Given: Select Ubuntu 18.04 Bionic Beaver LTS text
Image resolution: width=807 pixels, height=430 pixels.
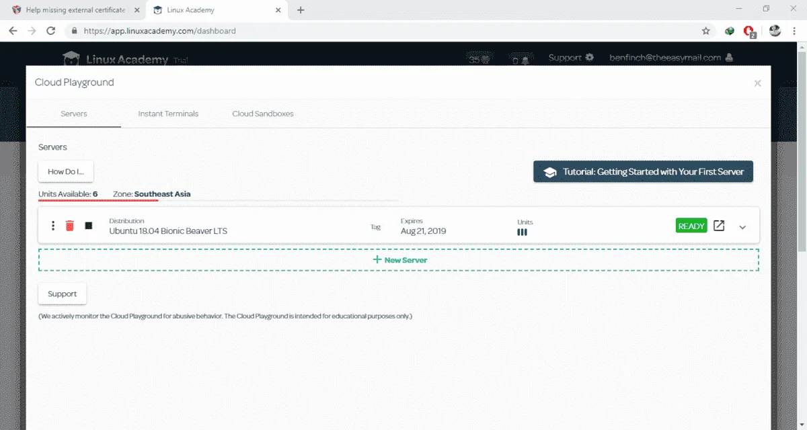Looking at the screenshot, I should click(x=168, y=231).
